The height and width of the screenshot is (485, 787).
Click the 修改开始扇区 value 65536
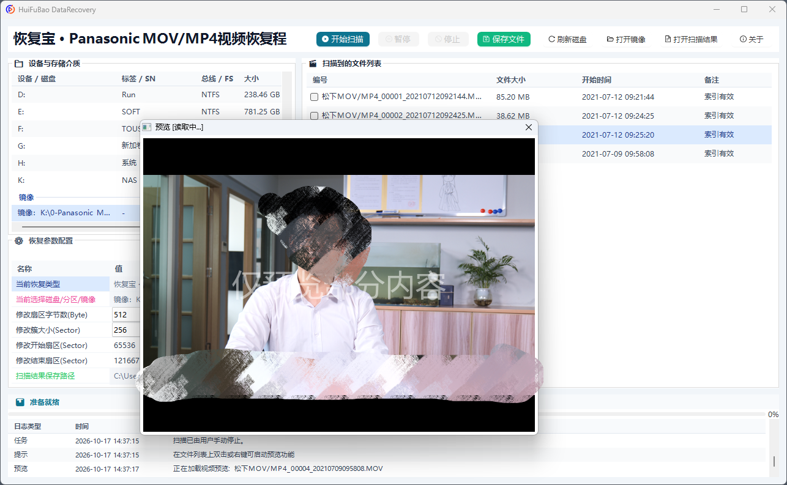point(125,345)
